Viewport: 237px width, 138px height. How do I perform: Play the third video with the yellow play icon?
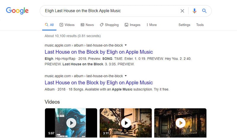pos(180,123)
